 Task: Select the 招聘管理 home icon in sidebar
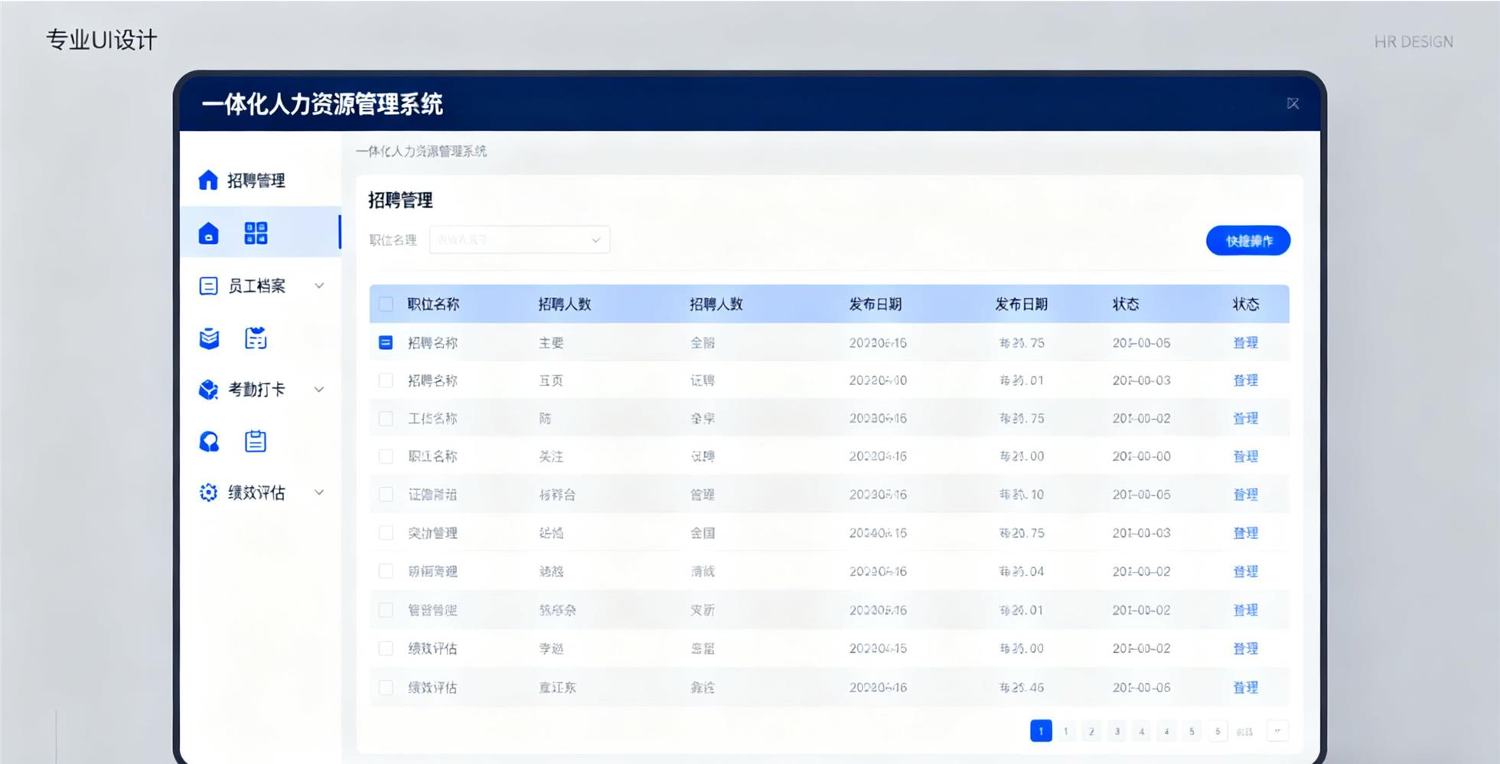(207, 180)
